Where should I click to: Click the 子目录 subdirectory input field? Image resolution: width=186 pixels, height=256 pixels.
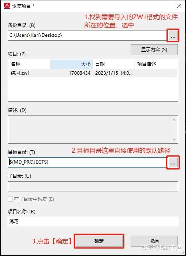(93, 186)
